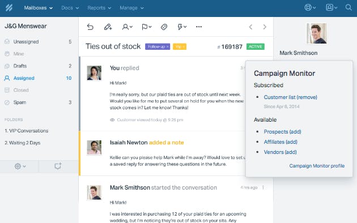Click the 4 hrs ago timestamp
This screenshot has width=357, height=223.
pos(249,187)
